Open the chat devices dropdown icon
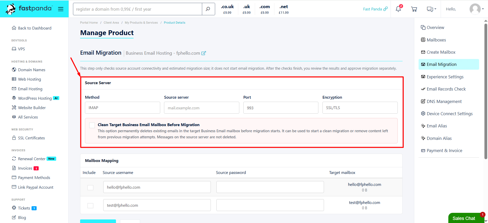This screenshot has width=488, height=223. click(431, 9)
